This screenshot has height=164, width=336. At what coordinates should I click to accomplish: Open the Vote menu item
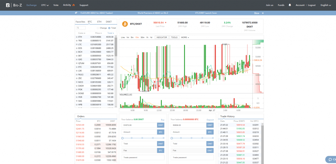tap(56, 5)
